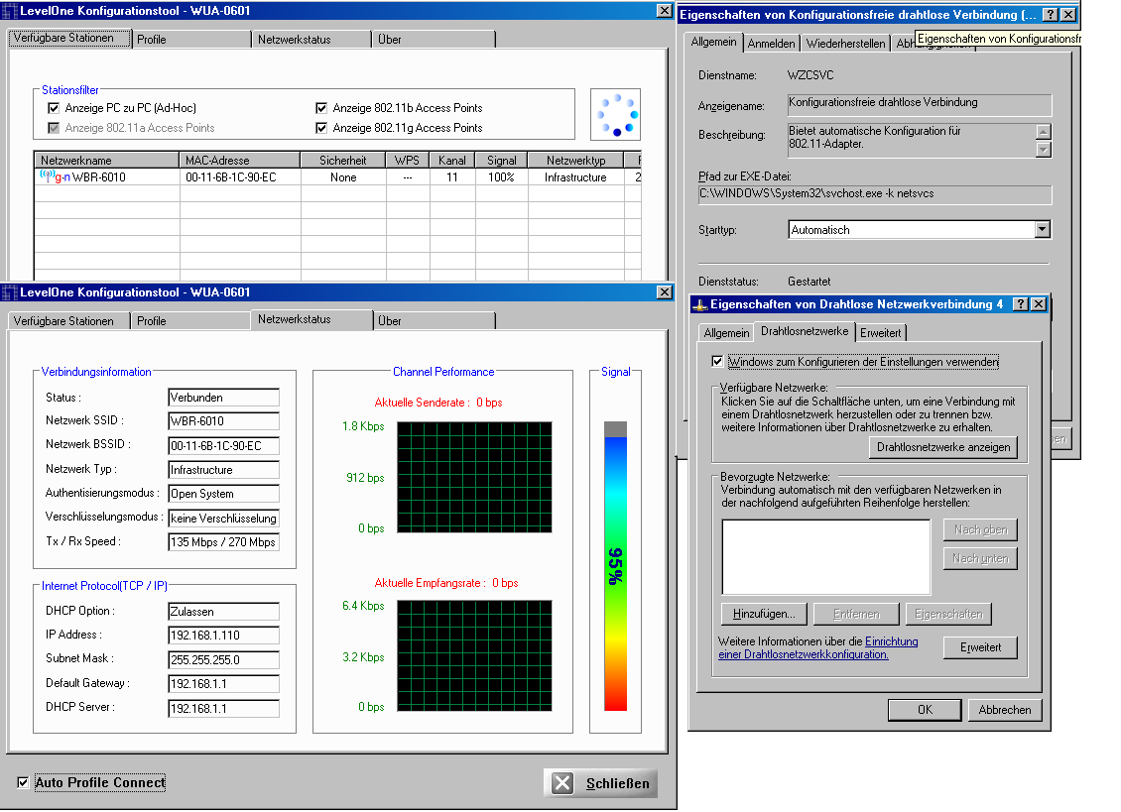Toggle Anzeige 802.11a Access Points checkbox
This screenshot has width=1121, height=812.
point(54,128)
